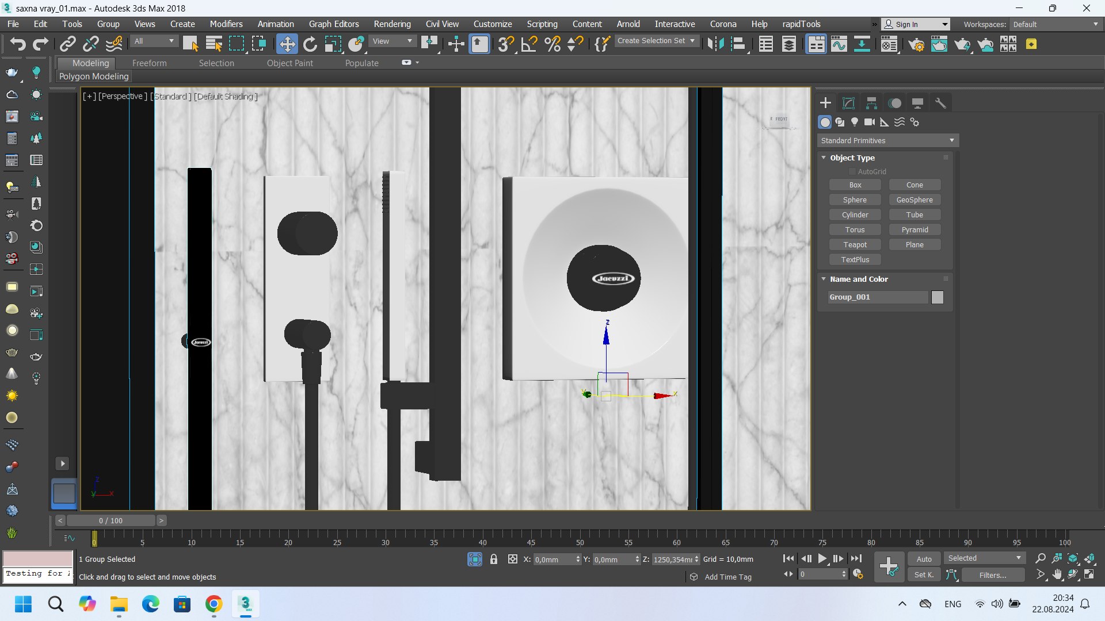This screenshot has height=621, width=1105.
Task: Open the Create Selection Set dropdown
Action: (x=657, y=41)
